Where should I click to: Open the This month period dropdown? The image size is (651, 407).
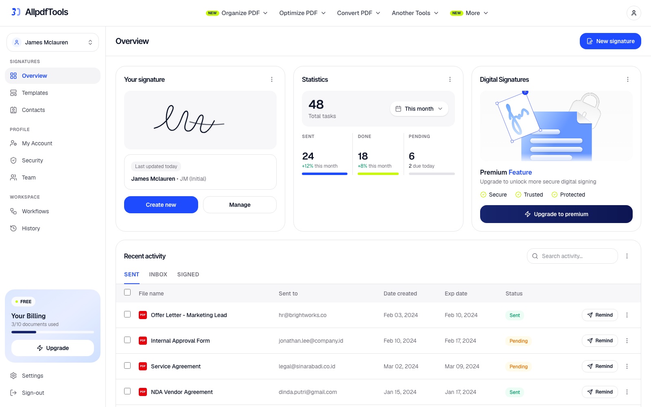(419, 109)
